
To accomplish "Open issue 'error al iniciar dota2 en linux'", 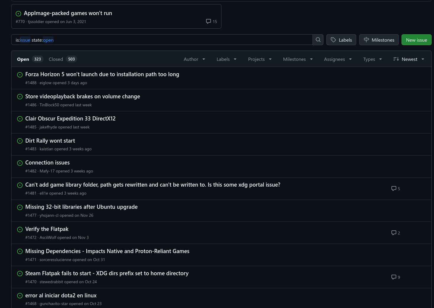I will [61, 296].
